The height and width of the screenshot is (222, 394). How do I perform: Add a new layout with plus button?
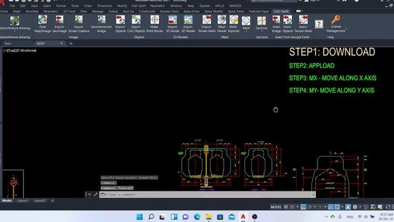point(52,200)
